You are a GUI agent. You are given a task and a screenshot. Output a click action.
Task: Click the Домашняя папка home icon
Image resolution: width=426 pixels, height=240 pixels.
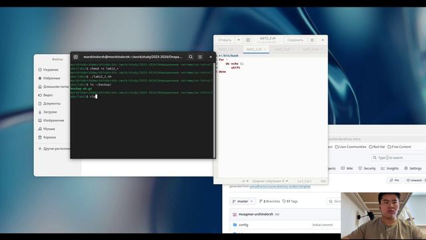(x=40, y=87)
